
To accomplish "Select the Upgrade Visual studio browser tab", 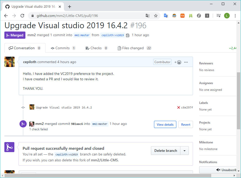I will tap(33, 7).
